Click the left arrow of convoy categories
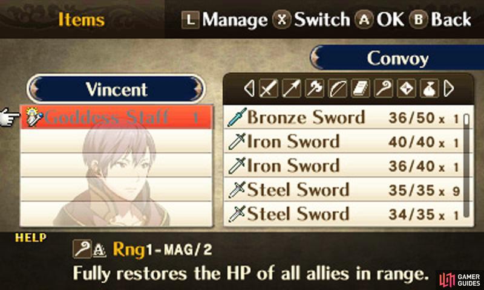The width and height of the screenshot is (484, 290). coord(249,89)
